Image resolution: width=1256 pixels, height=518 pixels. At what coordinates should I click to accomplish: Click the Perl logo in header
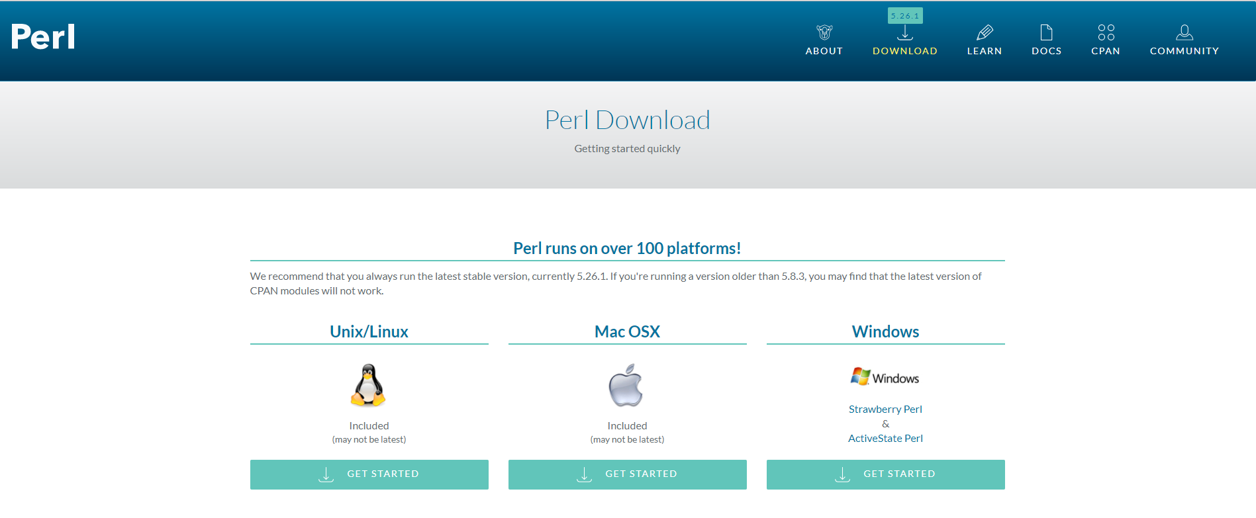pyautogui.click(x=43, y=36)
